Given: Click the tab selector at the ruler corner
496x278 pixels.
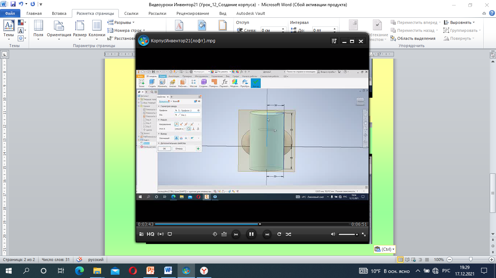Looking at the screenshot, I should [4, 54].
